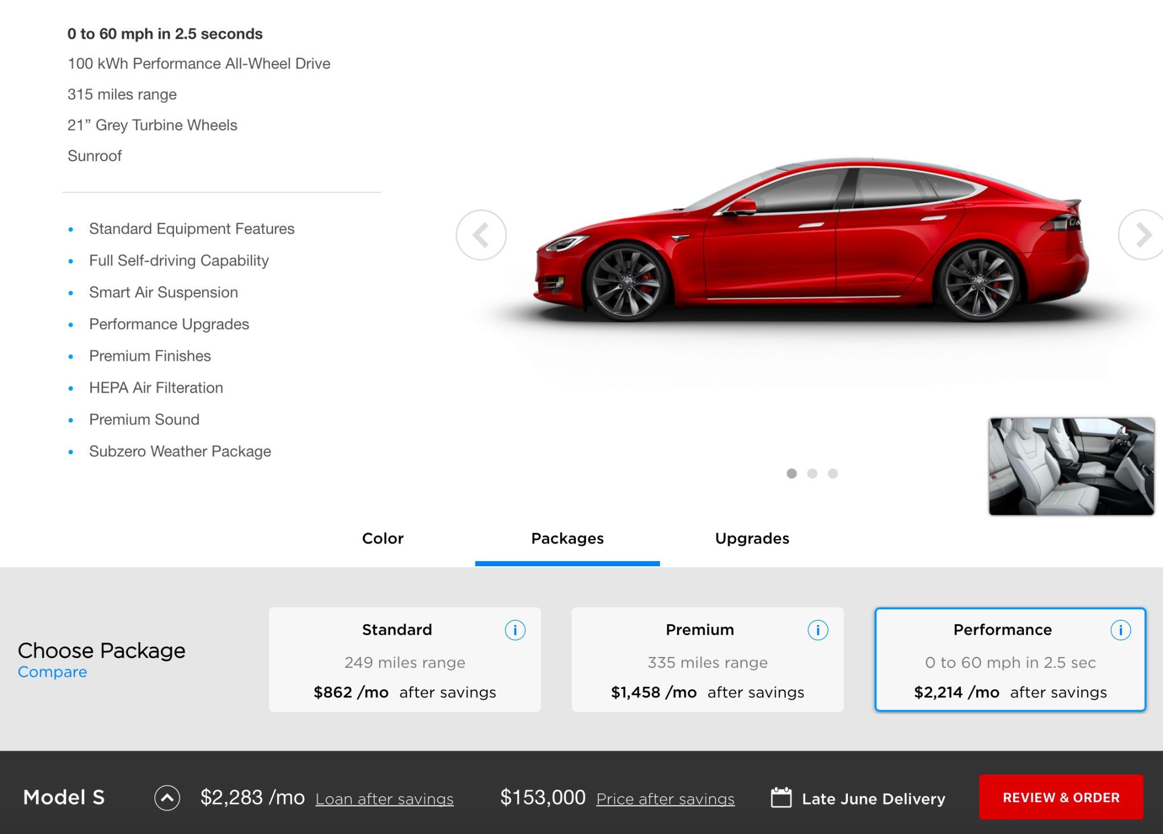This screenshot has height=834, width=1163.
Task: Jump to second carousel dot
Action: click(812, 474)
